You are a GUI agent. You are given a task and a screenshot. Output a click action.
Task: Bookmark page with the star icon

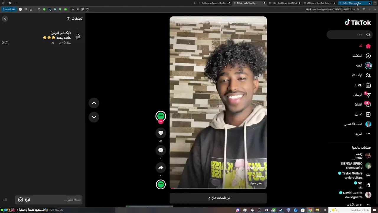[73, 9]
